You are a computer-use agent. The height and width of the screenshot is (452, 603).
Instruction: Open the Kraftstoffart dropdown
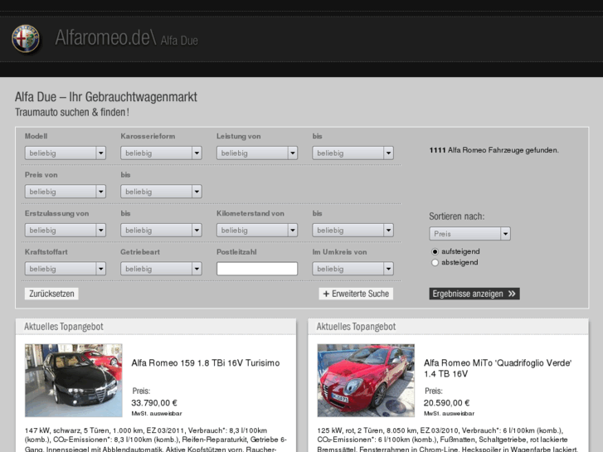tap(65, 269)
